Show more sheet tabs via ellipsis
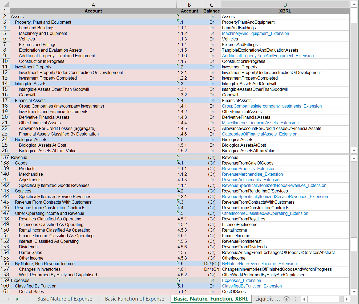Screen dimensions: 359x304 coord(277,299)
